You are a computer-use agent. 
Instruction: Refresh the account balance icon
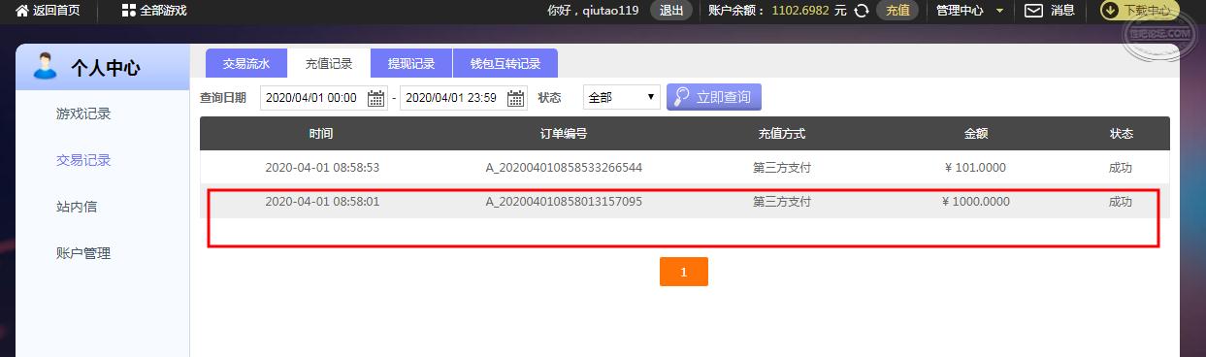coord(861,11)
